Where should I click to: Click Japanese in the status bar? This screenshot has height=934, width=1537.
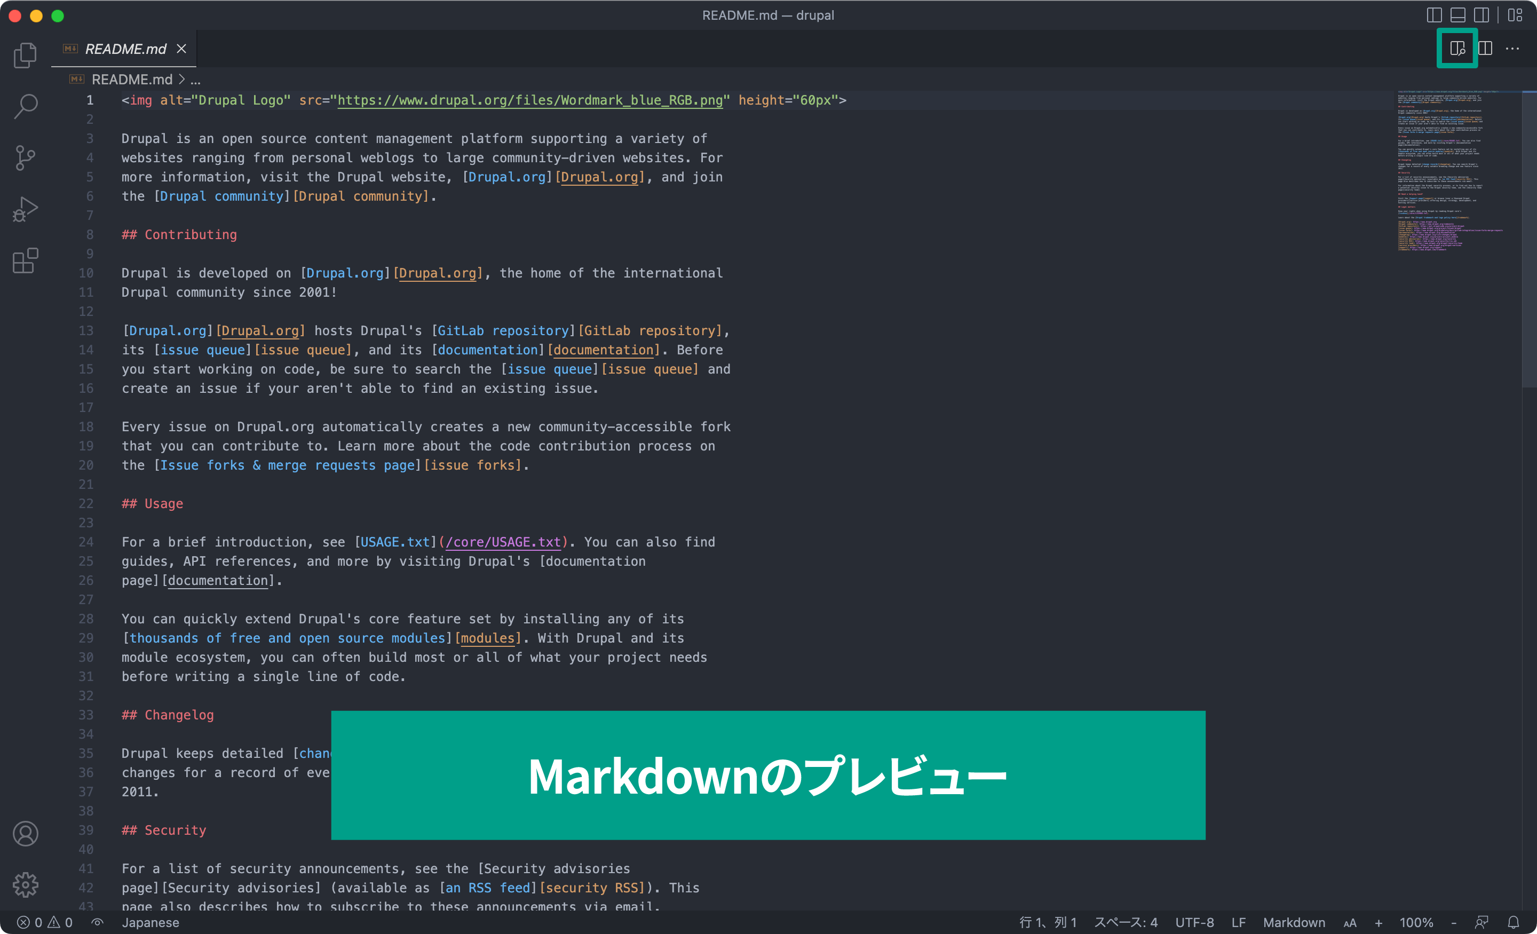point(150,922)
